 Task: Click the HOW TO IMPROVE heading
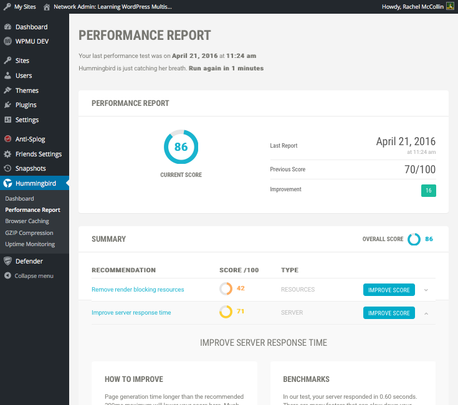pyautogui.click(x=134, y=379)
